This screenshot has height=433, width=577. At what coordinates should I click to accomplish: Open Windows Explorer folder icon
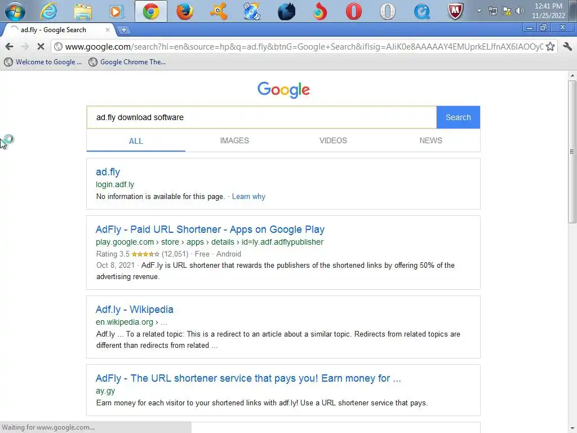pyautogui.click(x=83, y=11)
